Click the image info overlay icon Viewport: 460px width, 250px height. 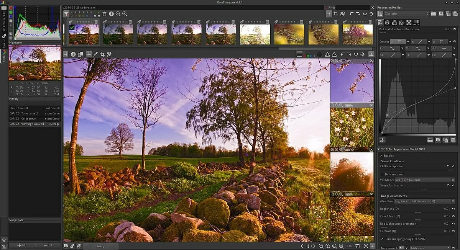(x=73, y=54)
